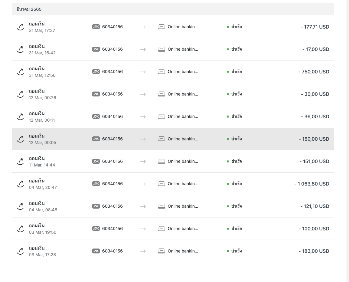Viewport: 349px width, 282px height.
Task: Open Online banking label for 12 Mar, 00:26
Action: pos(183,94)
